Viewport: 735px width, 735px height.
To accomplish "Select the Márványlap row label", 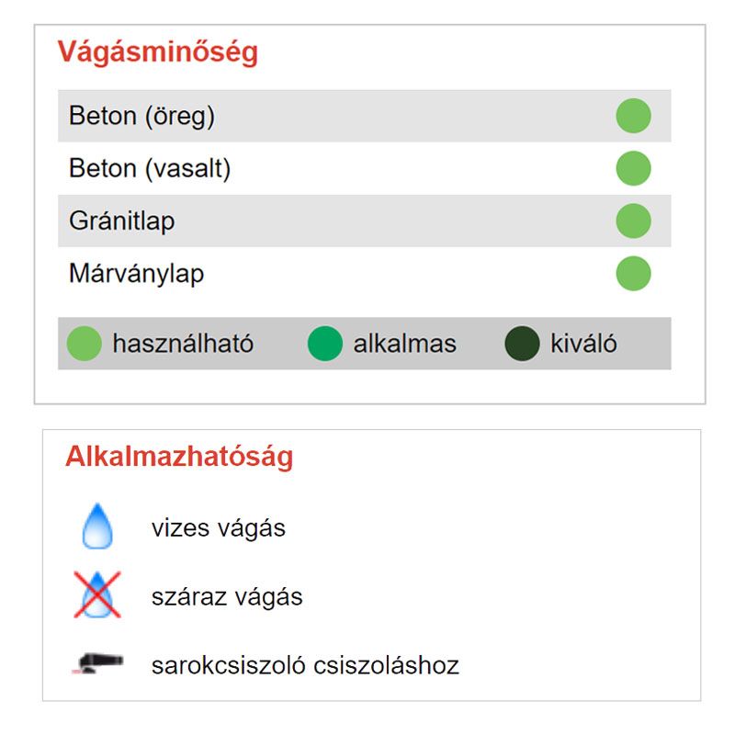I will (136, 274).
